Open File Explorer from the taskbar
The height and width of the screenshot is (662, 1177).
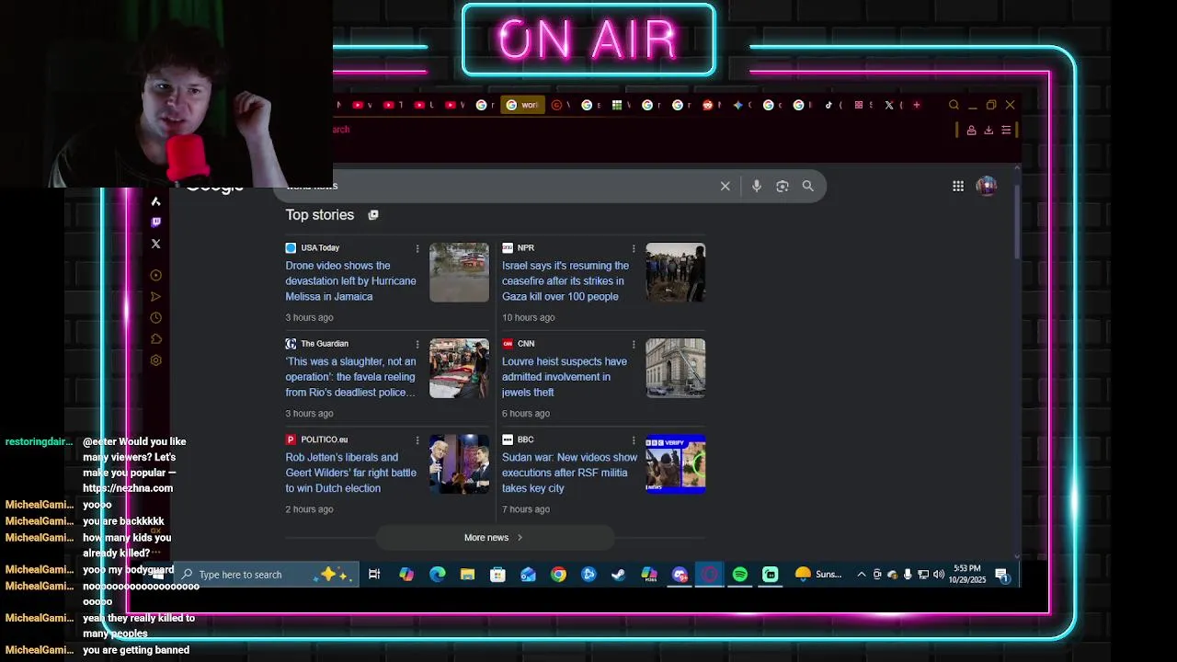point(467,575)
